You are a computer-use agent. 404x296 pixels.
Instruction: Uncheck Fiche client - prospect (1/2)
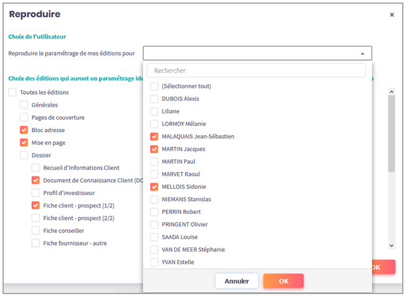click(36, 205)
